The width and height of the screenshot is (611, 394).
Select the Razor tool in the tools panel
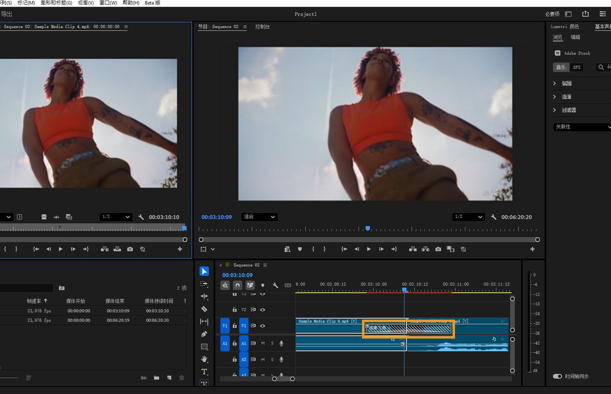point(204,309)
